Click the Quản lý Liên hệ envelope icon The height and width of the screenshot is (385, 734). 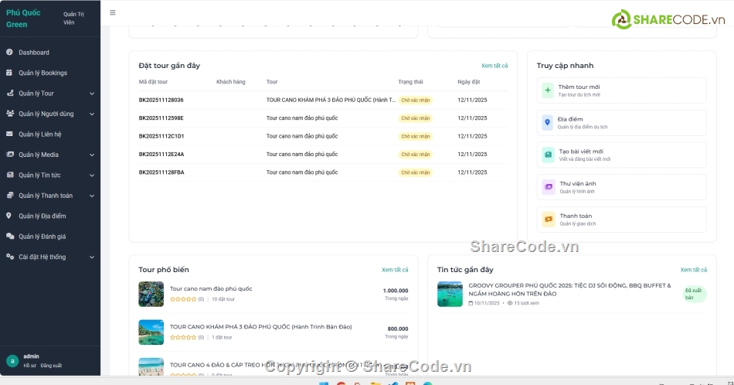[x=9, y=134]
